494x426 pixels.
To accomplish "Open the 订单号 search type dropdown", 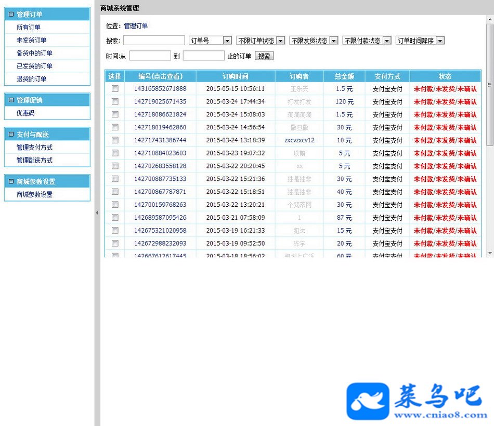I will pos(210,41).
